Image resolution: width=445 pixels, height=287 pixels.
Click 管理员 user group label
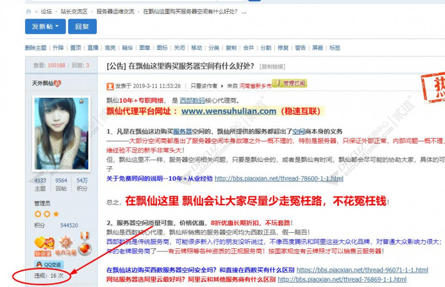coord(42,203)
